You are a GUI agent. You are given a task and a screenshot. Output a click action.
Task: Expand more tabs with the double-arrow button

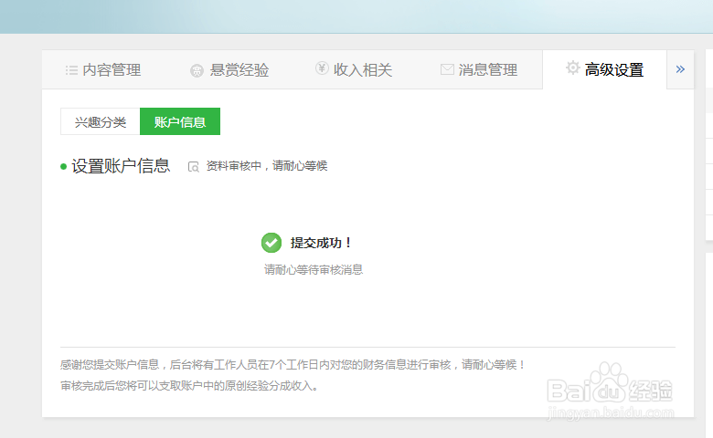pyautogui.click(x=680, y=69)
